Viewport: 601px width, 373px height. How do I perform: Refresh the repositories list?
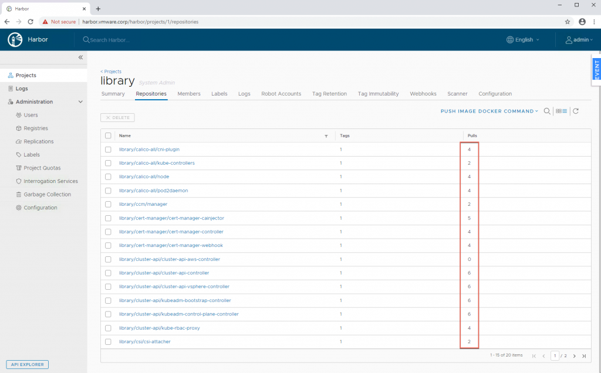pos(576,111)
